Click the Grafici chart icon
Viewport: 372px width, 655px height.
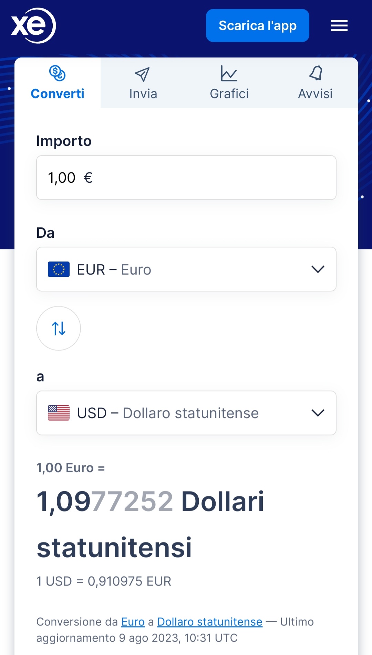click(x=229, y=73)
